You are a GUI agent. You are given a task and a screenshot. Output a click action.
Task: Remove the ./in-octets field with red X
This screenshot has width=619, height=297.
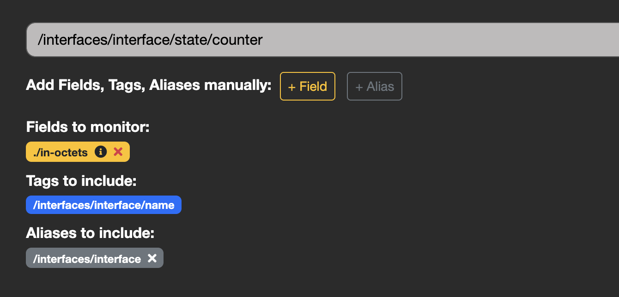click(118, 152)
